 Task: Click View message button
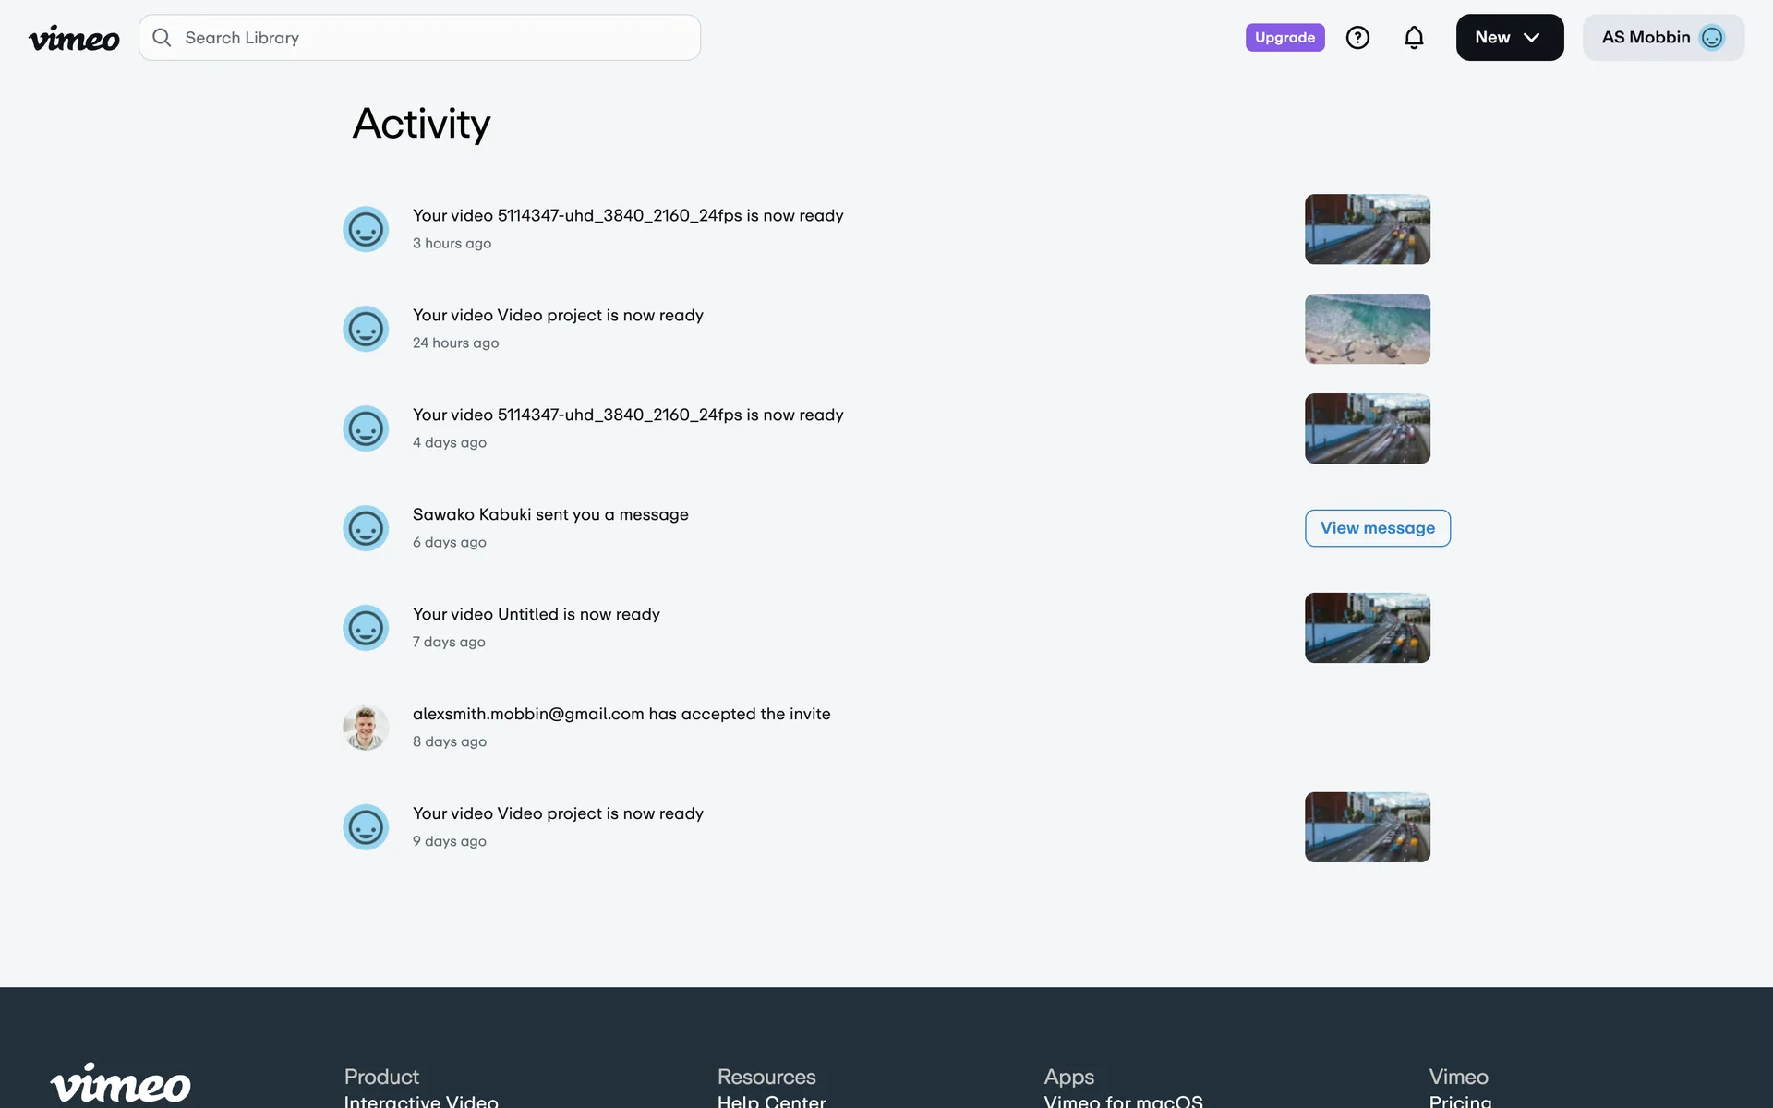point(1377,528)
